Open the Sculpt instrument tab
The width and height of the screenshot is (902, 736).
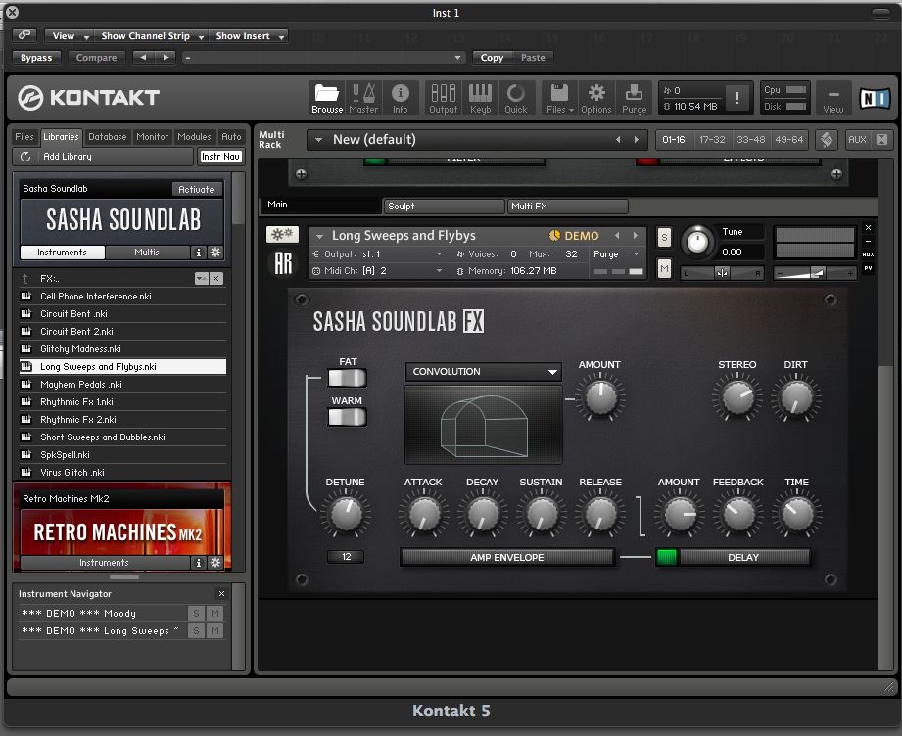point(444,206)
